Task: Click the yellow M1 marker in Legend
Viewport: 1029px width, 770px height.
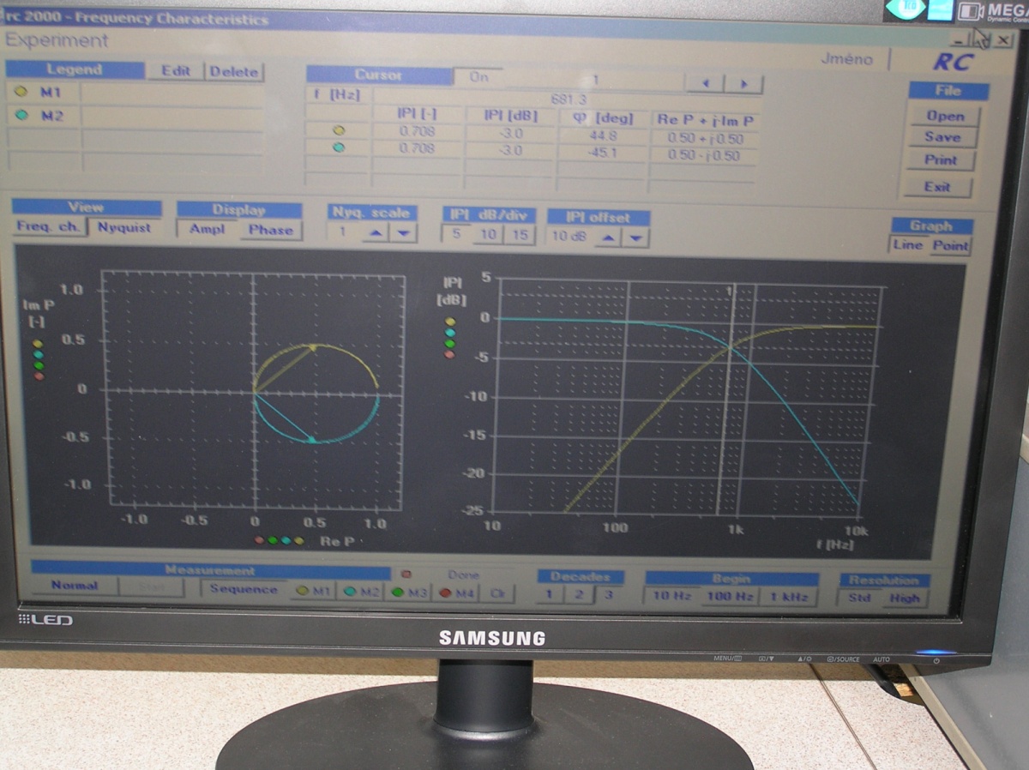Action: coord(21,92)
